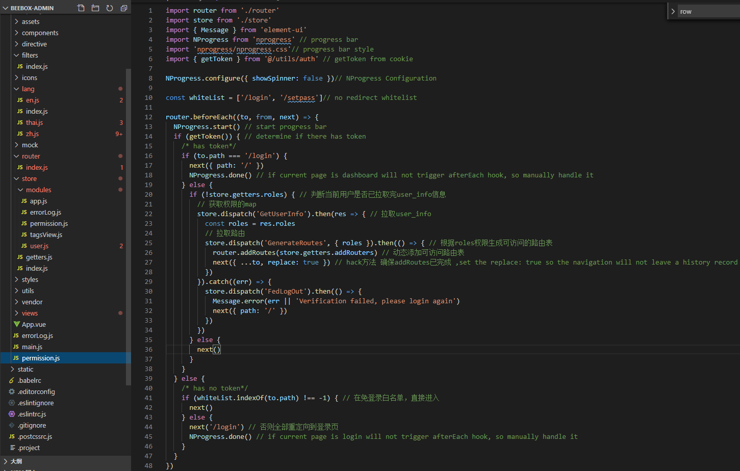Click the grey ESLint icon beside .eslintignore

pos(12,403)
